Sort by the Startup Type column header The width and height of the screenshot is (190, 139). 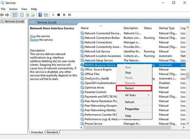(x=168, y=28)
